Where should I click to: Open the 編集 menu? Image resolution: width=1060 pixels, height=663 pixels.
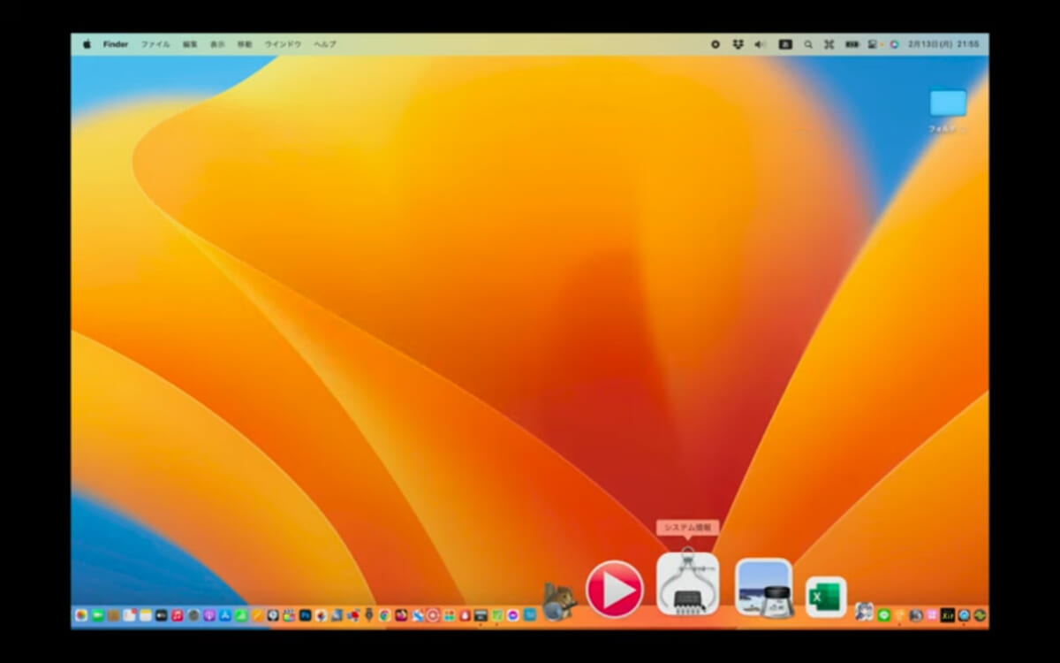click(x=190, y=44)
